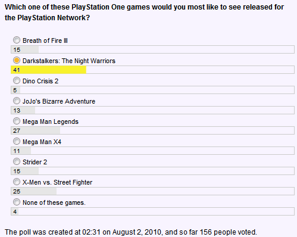297x237 pixels.
Task: Click the Mega Man X4 label text
Action: point(42,142)
